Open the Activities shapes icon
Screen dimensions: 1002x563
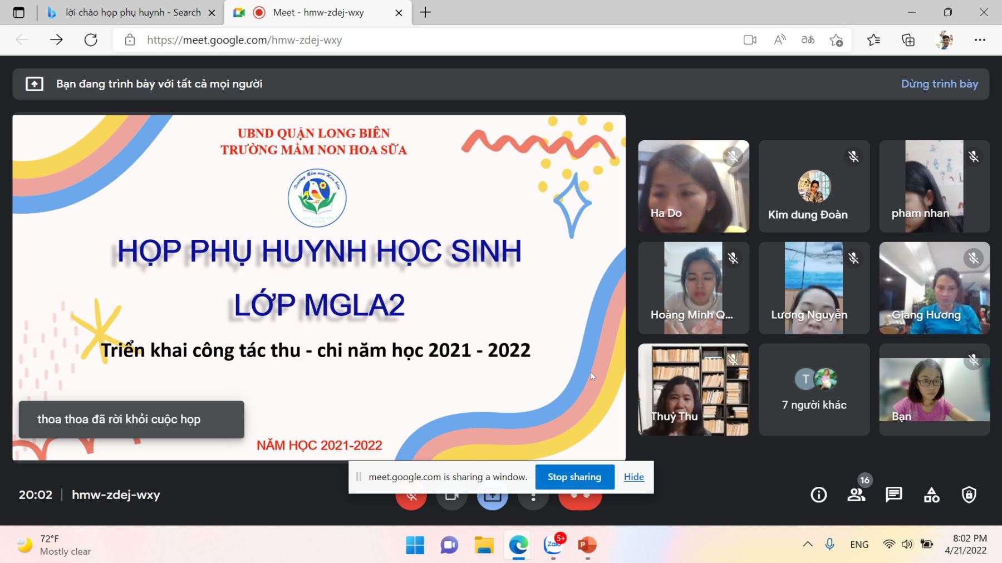click(931, 495)
